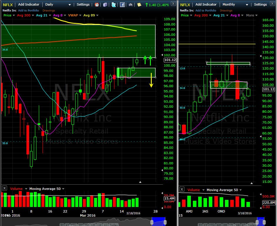Screen dimensions: 277x226
Task: Open the alarm clock price alert icon
Action: tap(97, 5)
